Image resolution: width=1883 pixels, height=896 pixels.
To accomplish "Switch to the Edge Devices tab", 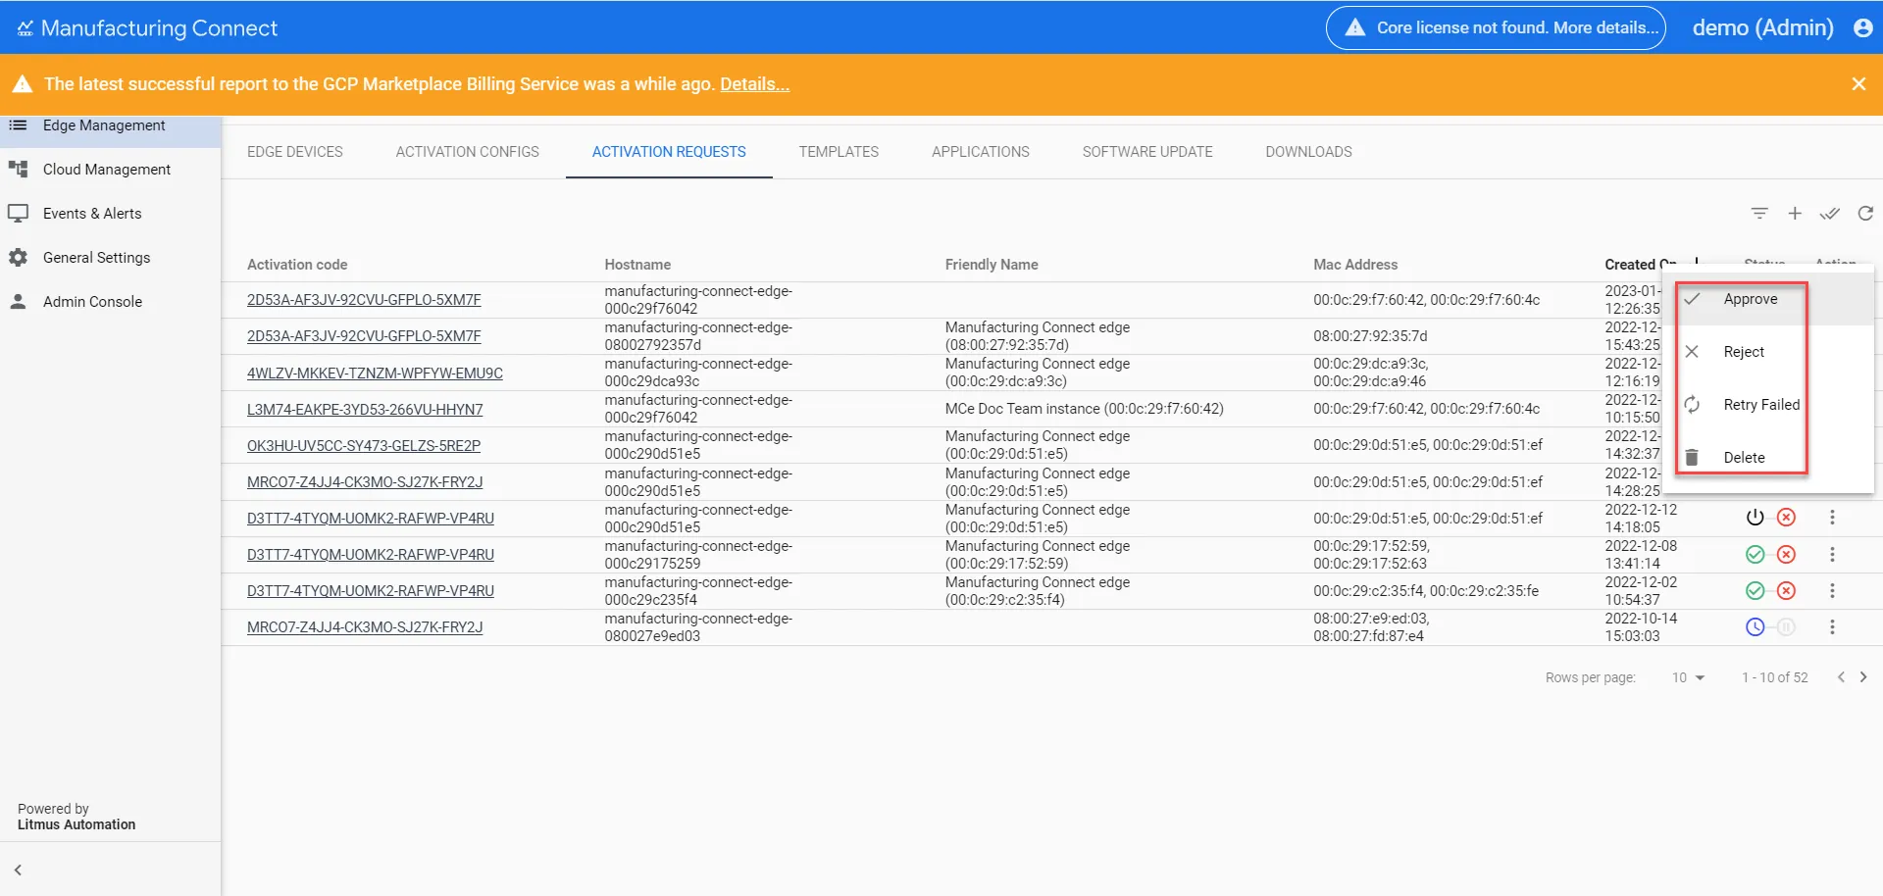I will (x=295, y=152).
